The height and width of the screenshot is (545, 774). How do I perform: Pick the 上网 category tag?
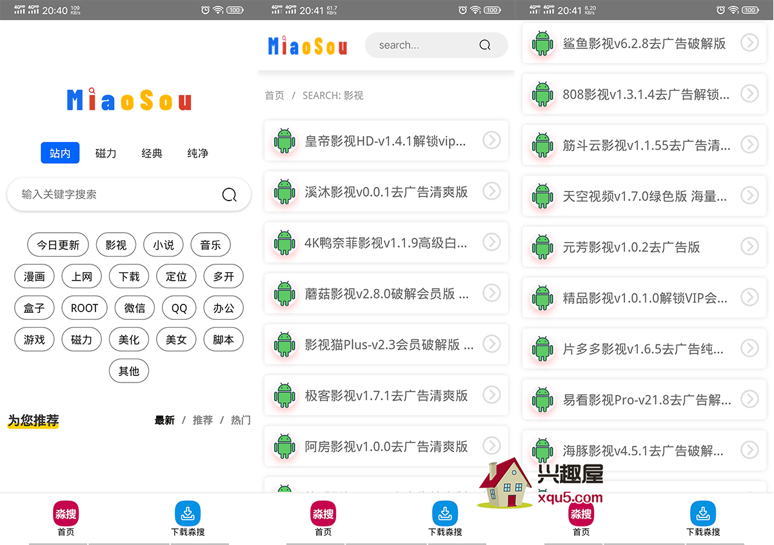(x=82, y=277)
